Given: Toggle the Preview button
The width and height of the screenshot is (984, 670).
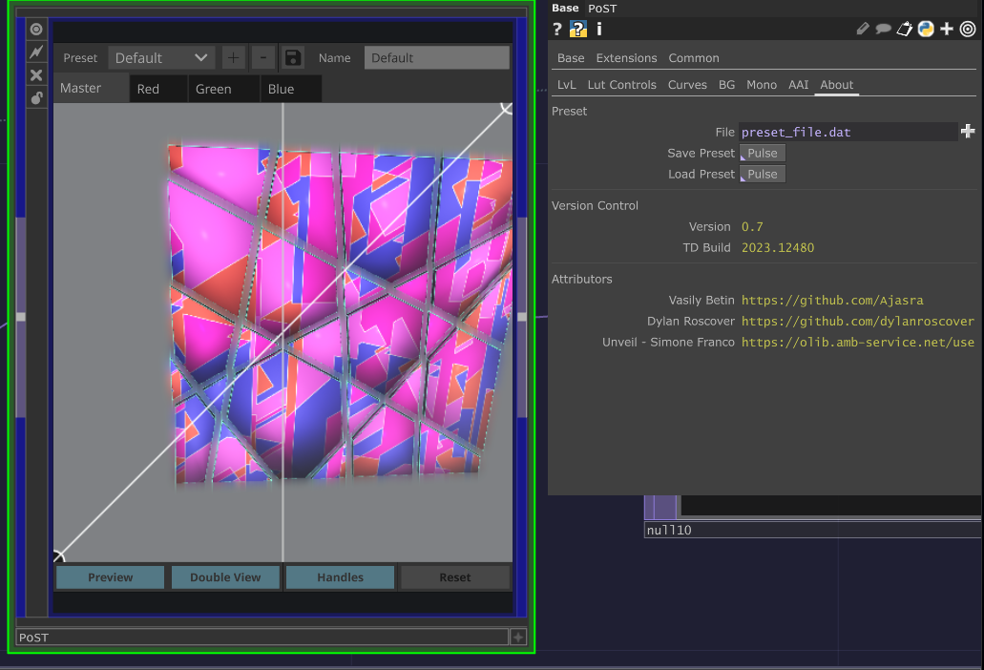Looking at the screenshot, I should tap(111, 577).
